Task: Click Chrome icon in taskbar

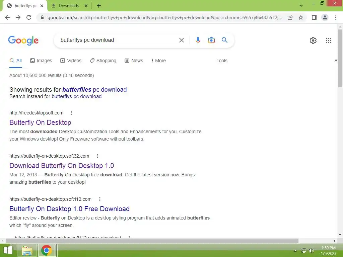Action: pyautogui.click(x=46, y=250)
